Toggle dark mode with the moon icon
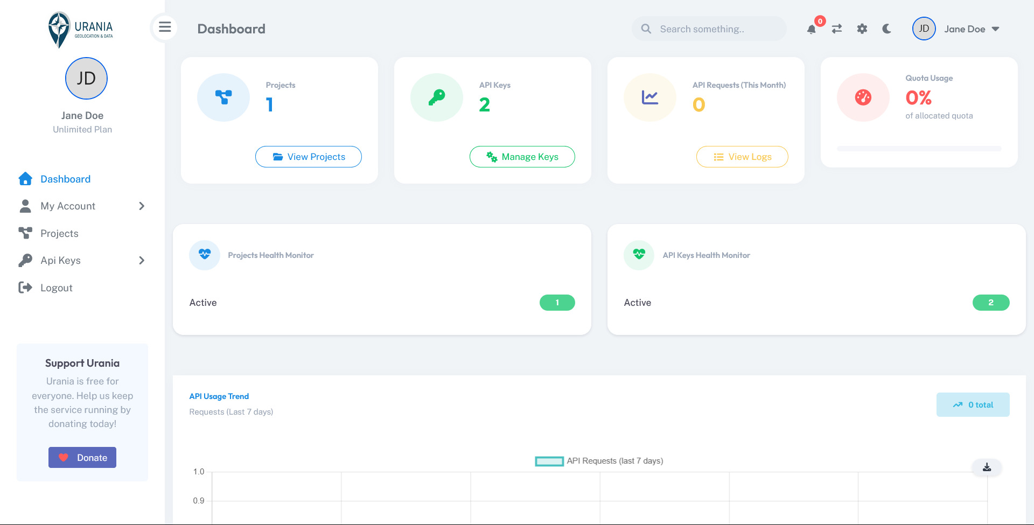 [x=886, y=29]
